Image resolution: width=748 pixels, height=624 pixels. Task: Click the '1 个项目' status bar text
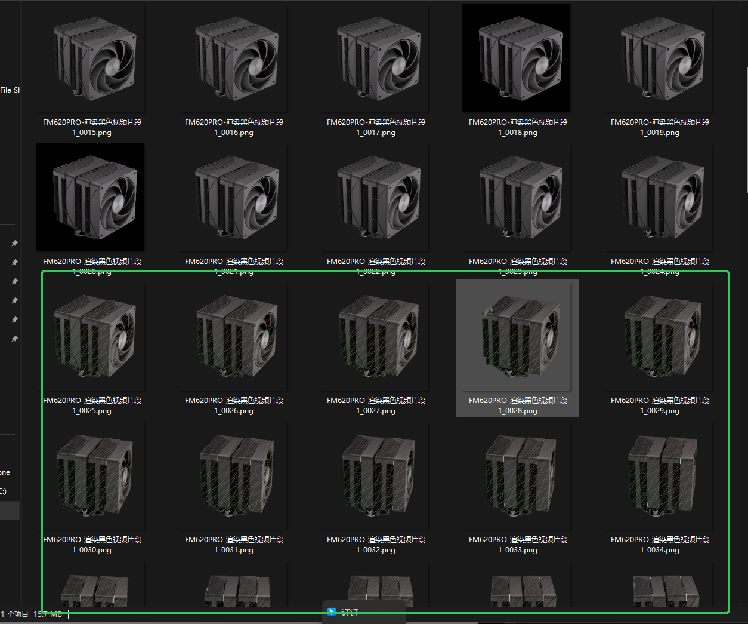click(x=15, y=614)
